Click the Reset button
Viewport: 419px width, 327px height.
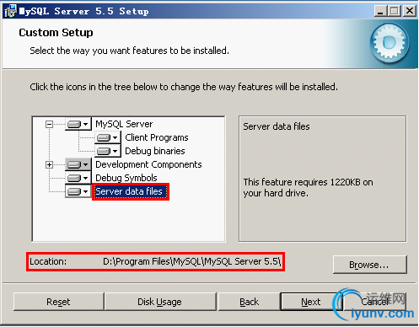click(58, 302)
